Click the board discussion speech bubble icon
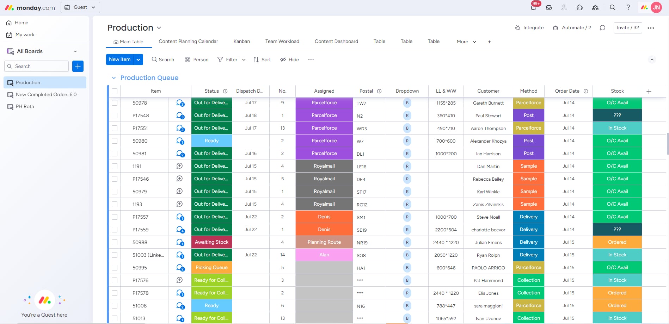 602,28
